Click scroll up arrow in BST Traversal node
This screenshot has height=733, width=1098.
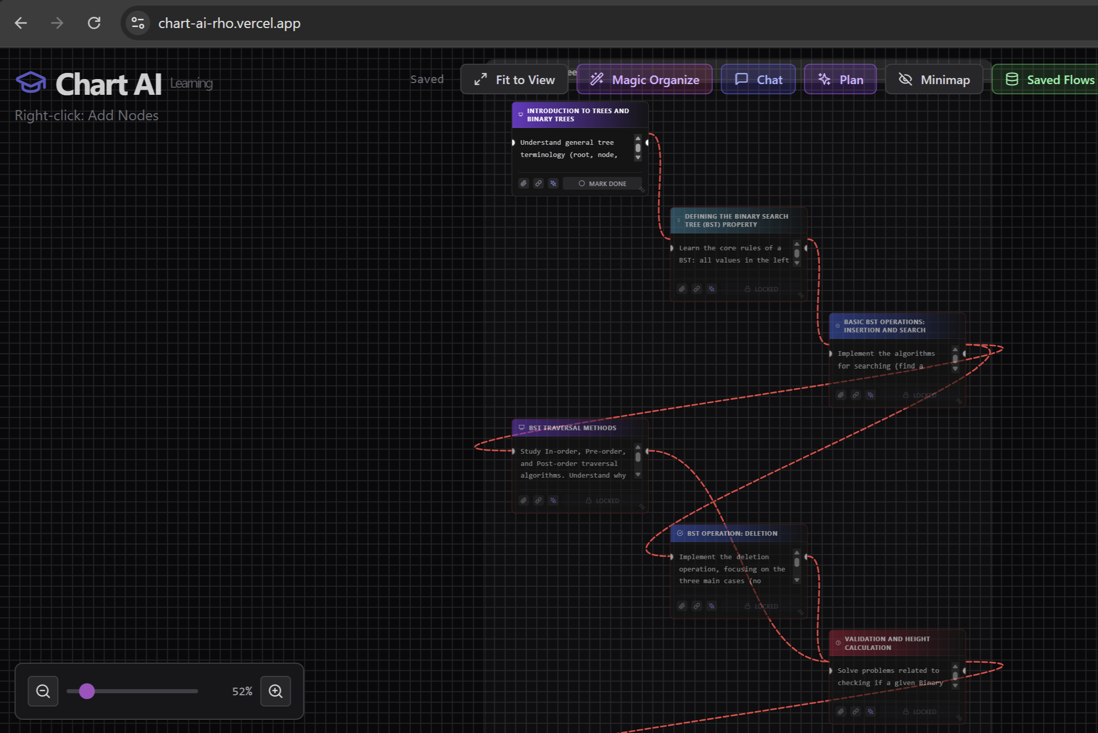tap(638, 447)
